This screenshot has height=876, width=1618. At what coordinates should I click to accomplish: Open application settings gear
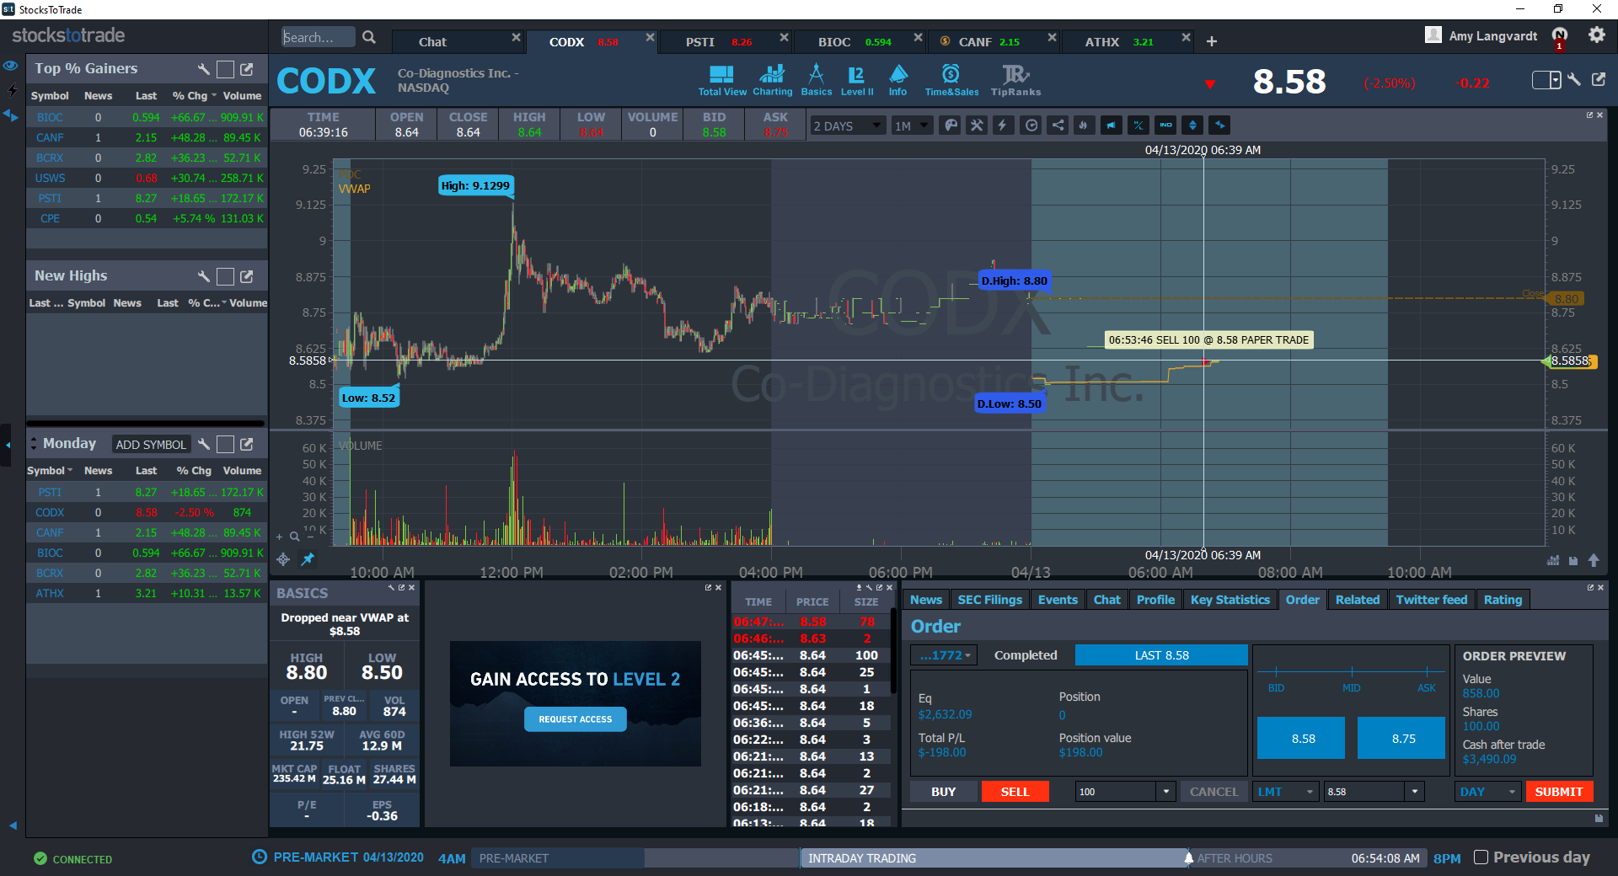tap(1596, 35)
